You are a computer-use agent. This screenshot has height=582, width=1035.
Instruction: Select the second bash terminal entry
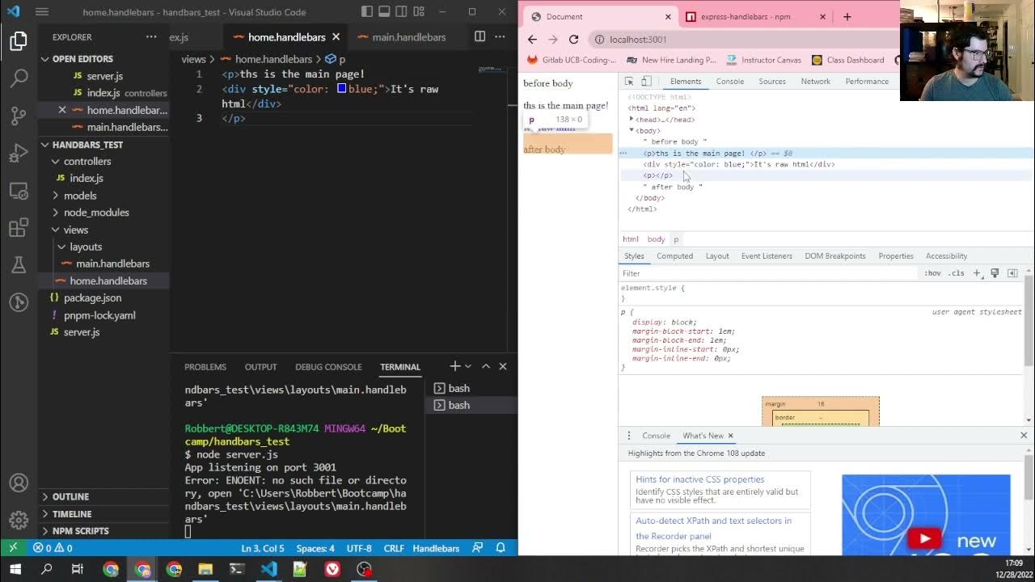(471, 405)
